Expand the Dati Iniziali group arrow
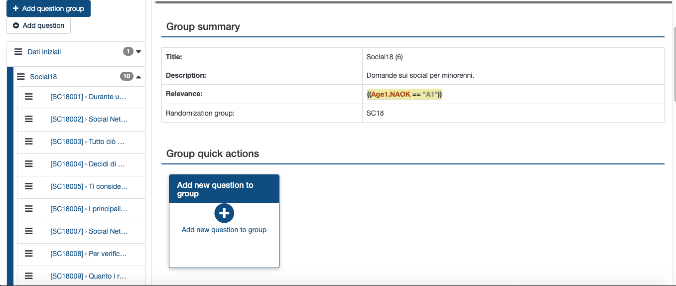 [138, 52]
